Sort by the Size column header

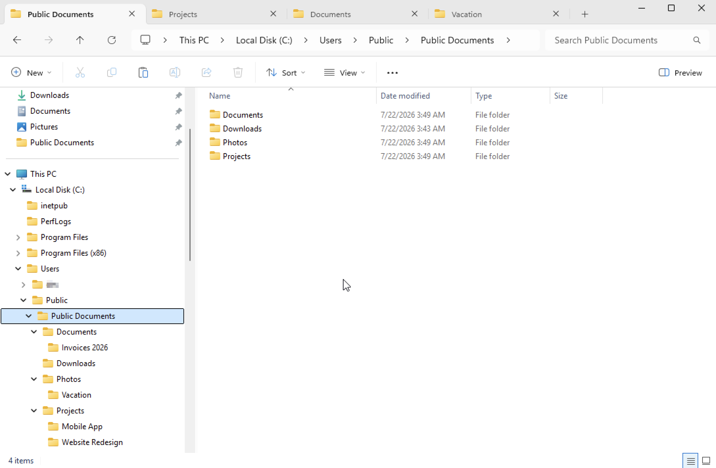[x=576, y=96]
